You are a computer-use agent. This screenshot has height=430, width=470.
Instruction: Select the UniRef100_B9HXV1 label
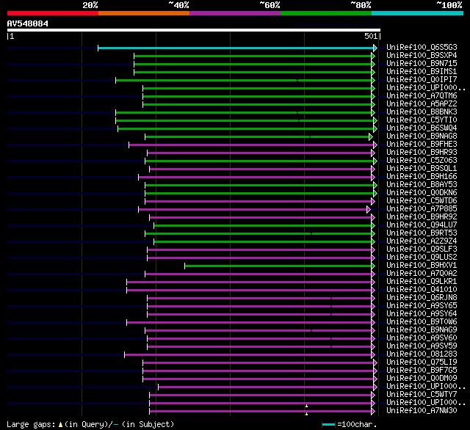pyautogui.click(x=422, y=266)
